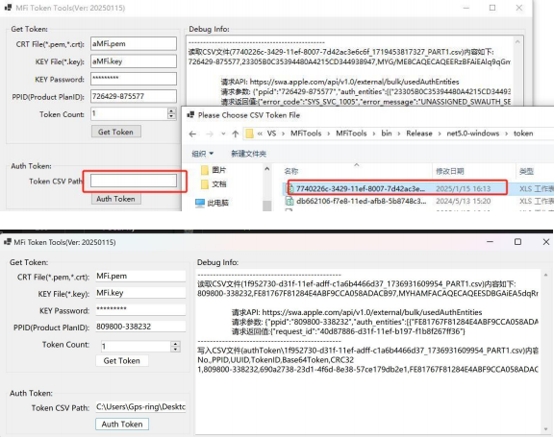
Task: Click the Up-one-level arrow in the file dialog
Action: point(236,134)
